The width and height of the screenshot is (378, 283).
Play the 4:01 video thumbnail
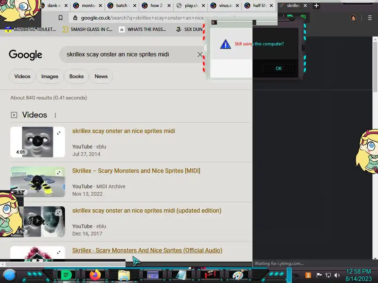(37, 141)
